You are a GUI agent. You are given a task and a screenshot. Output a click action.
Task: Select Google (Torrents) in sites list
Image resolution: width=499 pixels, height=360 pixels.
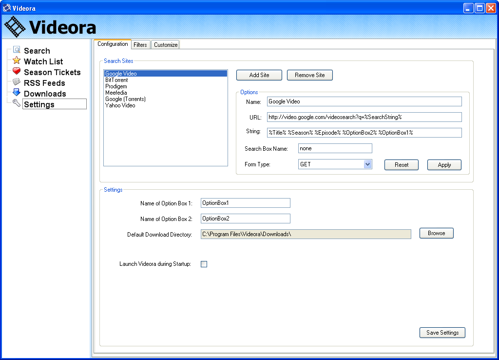click(x=166, y=99)
